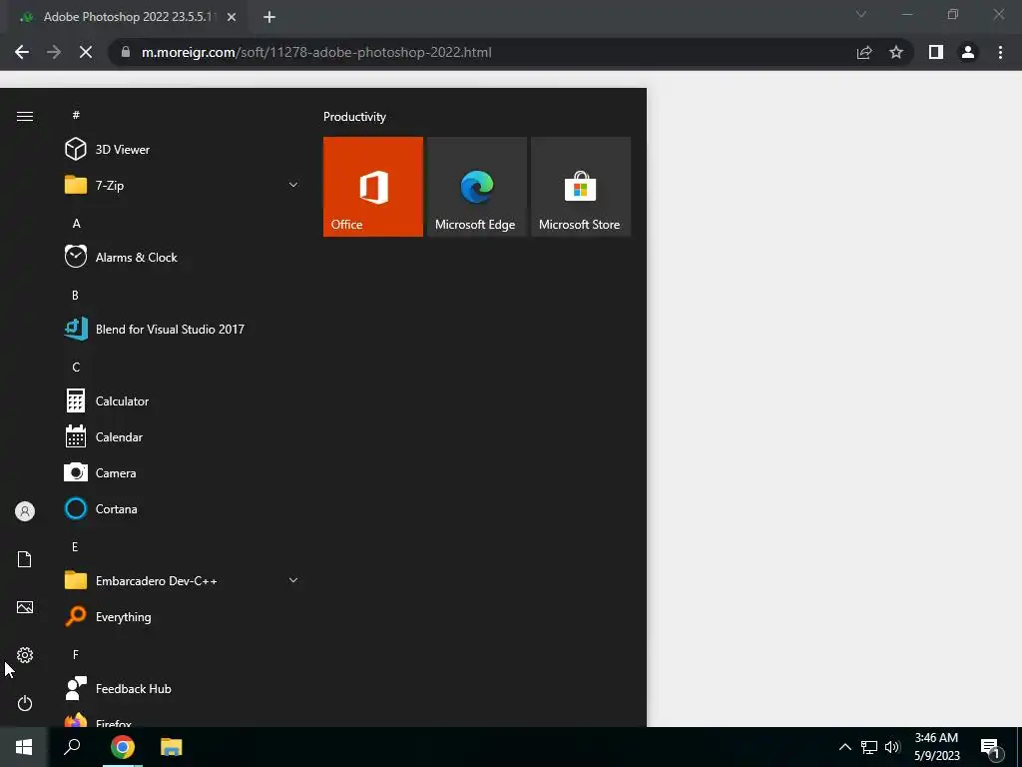This screenshot has height=767, width=1022.
Task: Open the Embarcadero Dev-C++ folder
Action: tap(183, 580)
